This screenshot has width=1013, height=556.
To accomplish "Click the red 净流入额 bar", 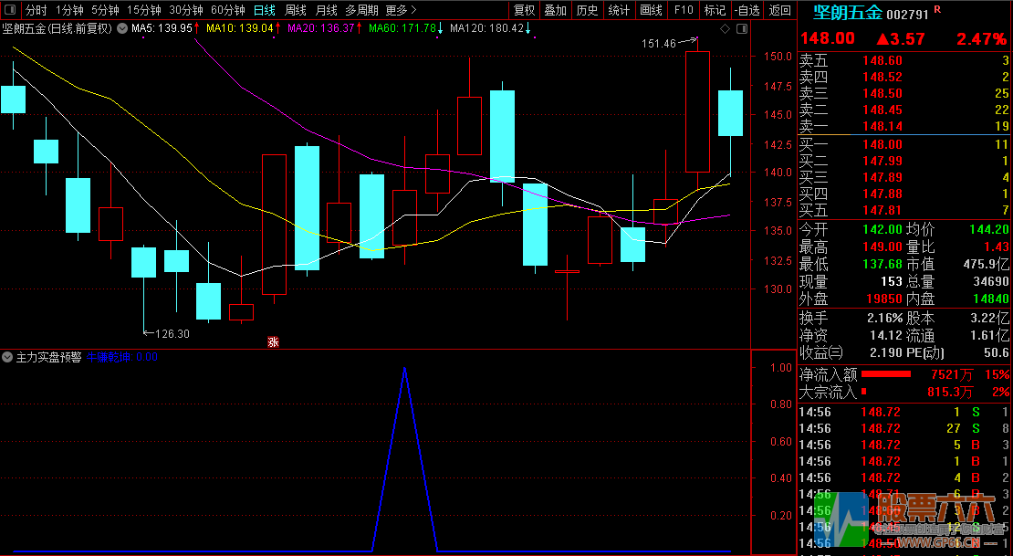I will [x=885, y=374].
